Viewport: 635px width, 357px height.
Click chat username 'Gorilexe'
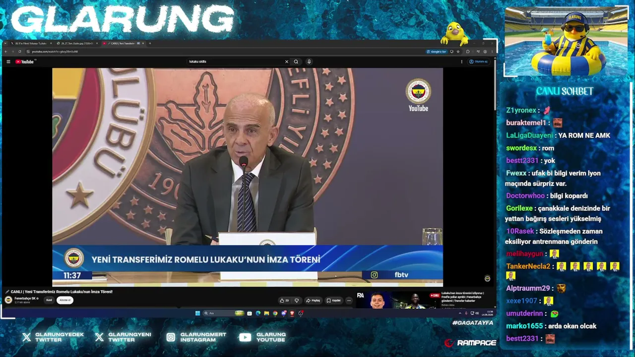pos(519,208)
